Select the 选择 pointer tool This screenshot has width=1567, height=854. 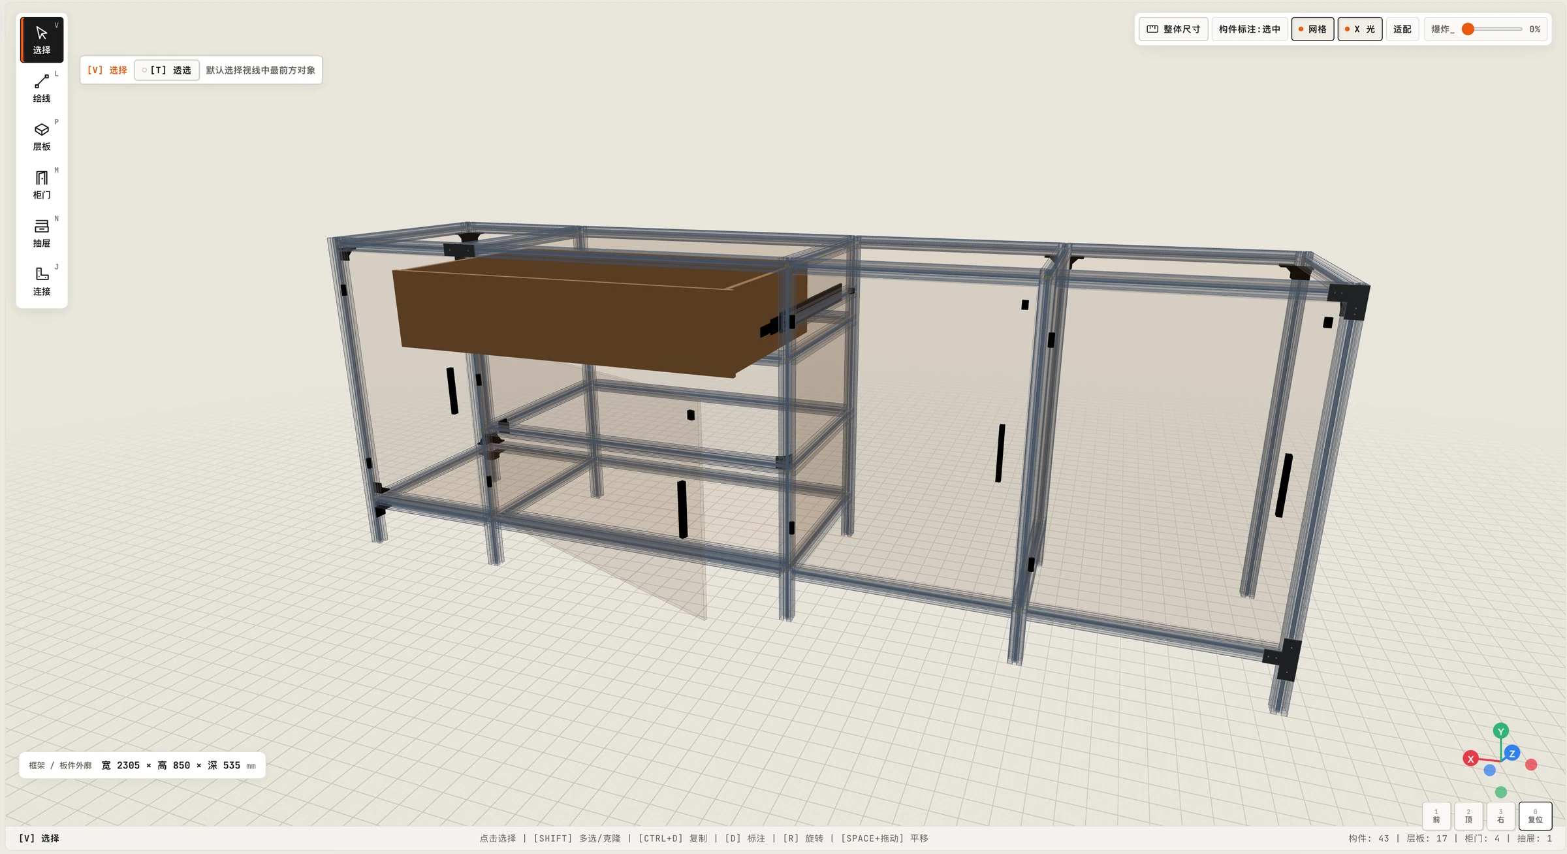point(42,40)
